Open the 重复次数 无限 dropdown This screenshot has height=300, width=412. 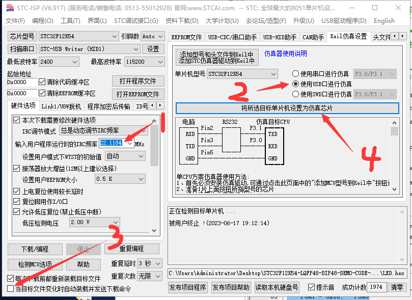pos(150,277)
